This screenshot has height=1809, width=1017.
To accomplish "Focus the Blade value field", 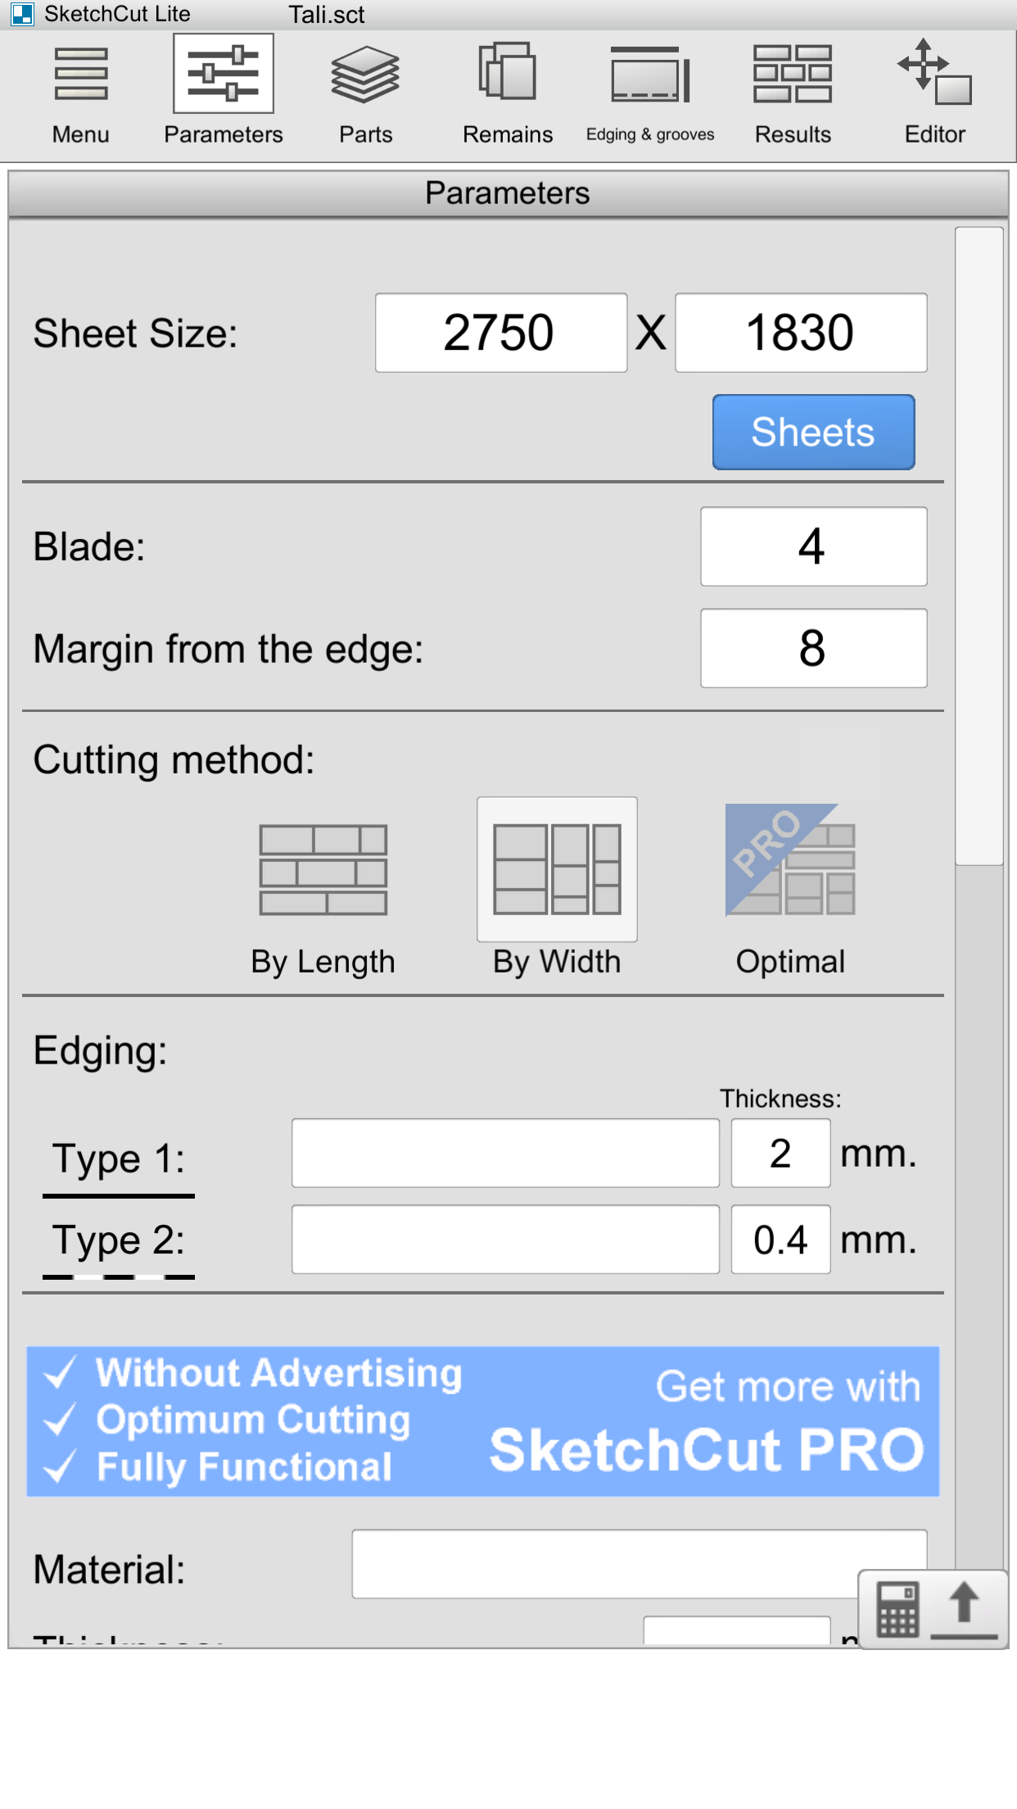I will pyautogui.click(x=813, y=546).
